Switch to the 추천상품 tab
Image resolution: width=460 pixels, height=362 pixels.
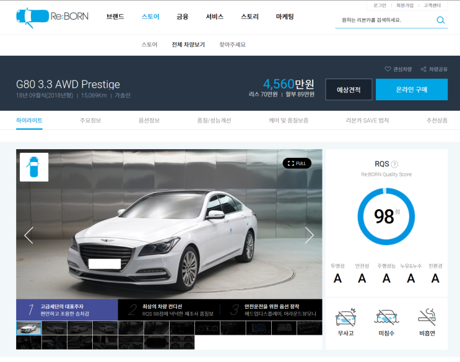(437, 121)
